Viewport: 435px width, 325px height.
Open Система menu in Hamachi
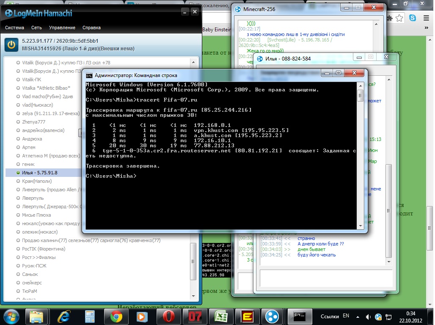14,28
